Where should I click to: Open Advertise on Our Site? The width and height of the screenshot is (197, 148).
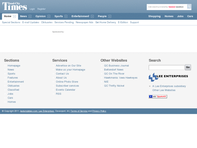[69, 66]
